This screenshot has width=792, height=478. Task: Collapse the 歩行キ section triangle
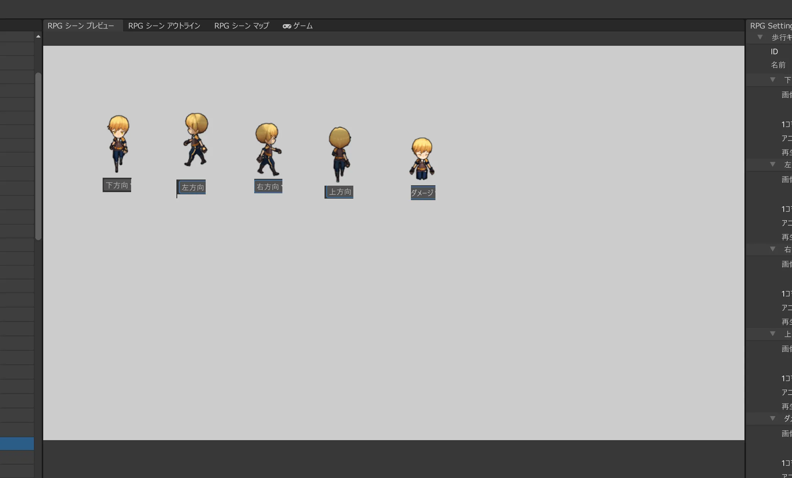tap(760, 37)
